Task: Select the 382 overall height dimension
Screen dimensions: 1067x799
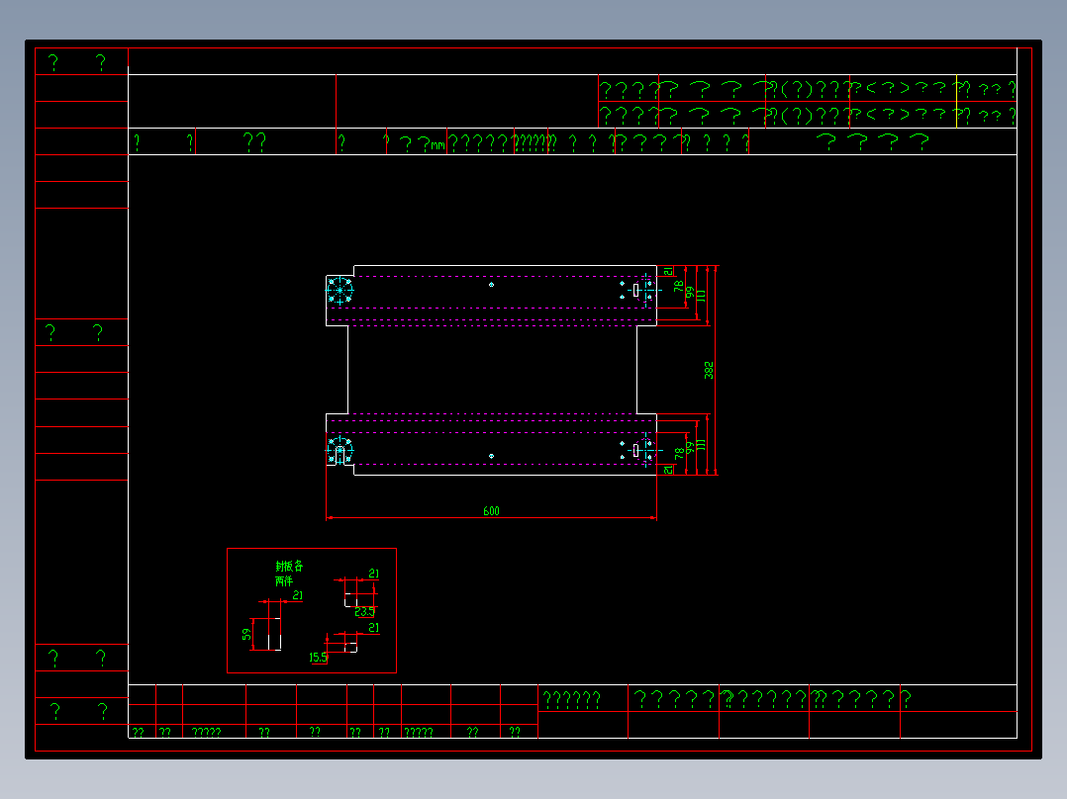Action: 709,370
